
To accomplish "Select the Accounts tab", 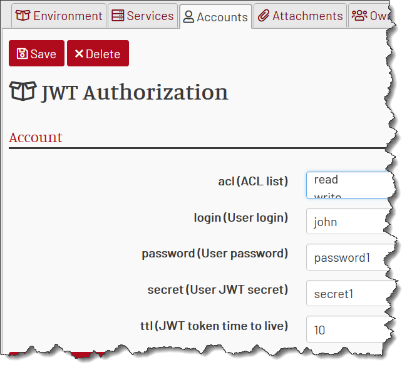I will click(x=215, y=17).
